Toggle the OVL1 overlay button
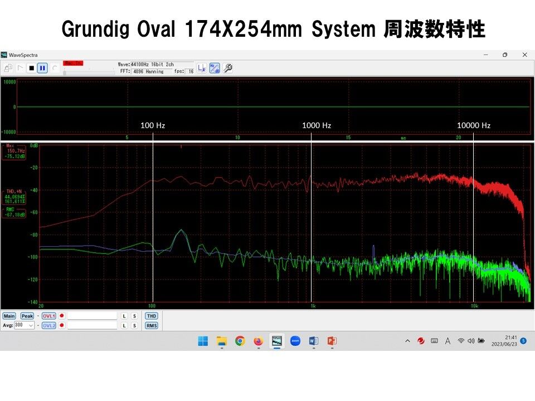The height and width of the screenshot is (401, 535). [49, 316]
